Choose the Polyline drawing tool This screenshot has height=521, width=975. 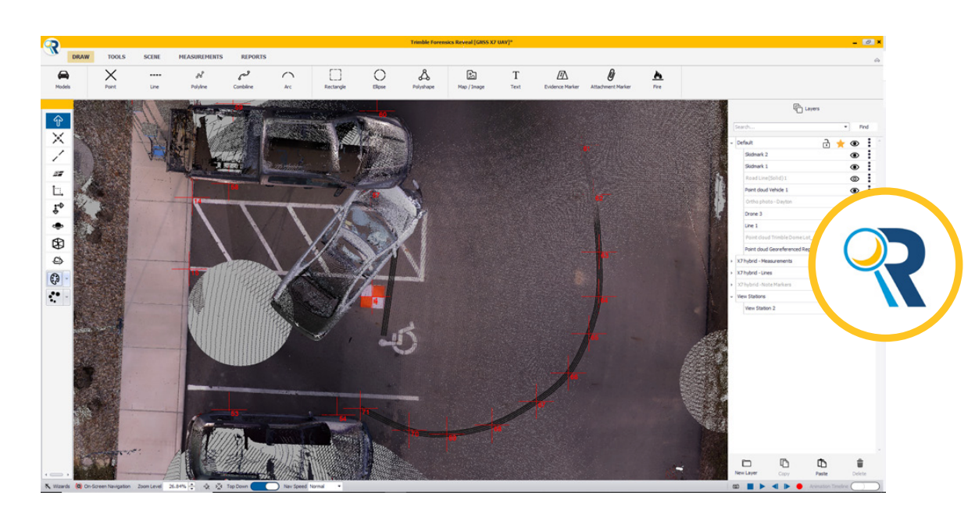point(199,78)
